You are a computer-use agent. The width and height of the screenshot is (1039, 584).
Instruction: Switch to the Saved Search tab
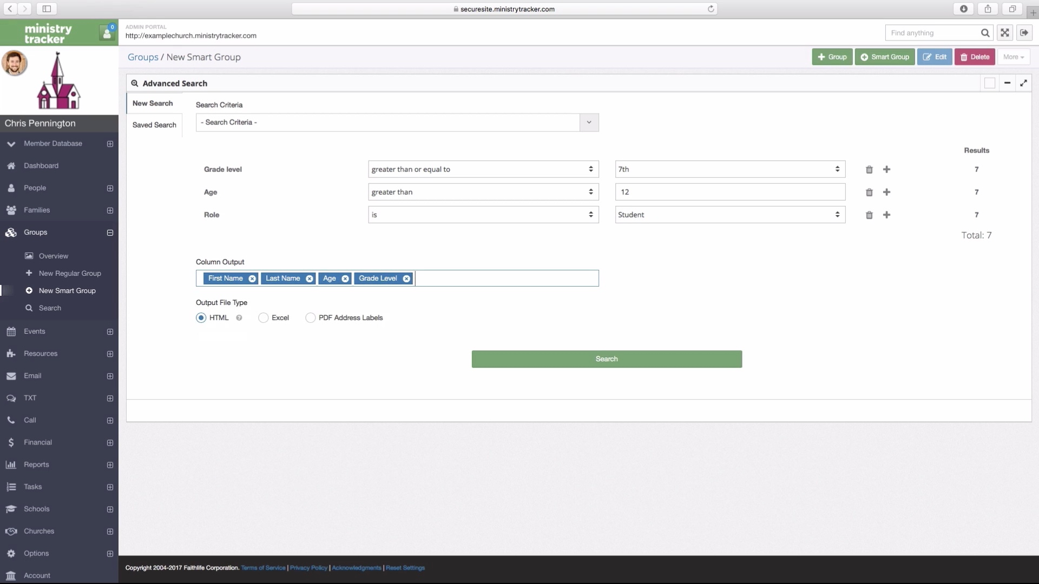[x=154, y=125]
